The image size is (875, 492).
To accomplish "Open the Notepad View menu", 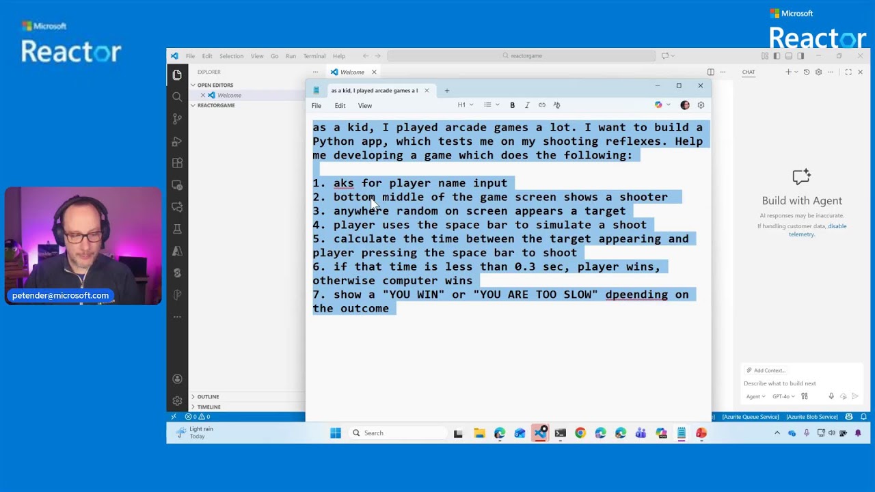I will (365, 106).
